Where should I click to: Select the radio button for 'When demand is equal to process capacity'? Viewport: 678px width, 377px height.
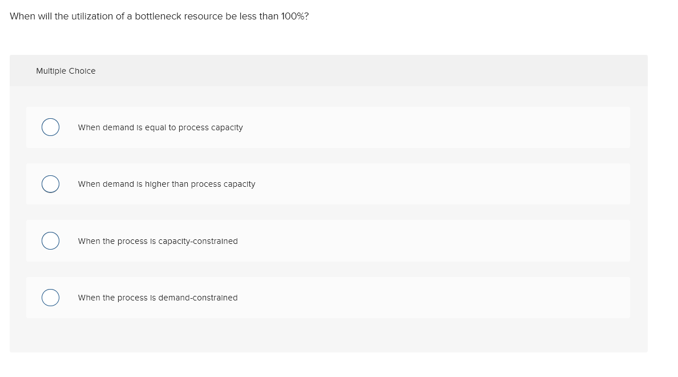[x=50, y=127]
